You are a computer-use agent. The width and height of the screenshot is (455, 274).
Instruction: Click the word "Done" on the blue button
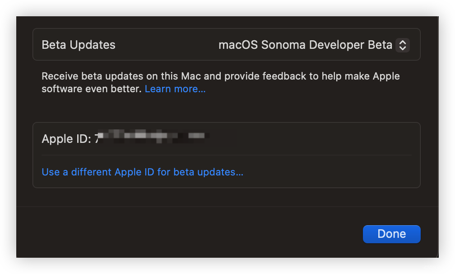coord(391,234)
